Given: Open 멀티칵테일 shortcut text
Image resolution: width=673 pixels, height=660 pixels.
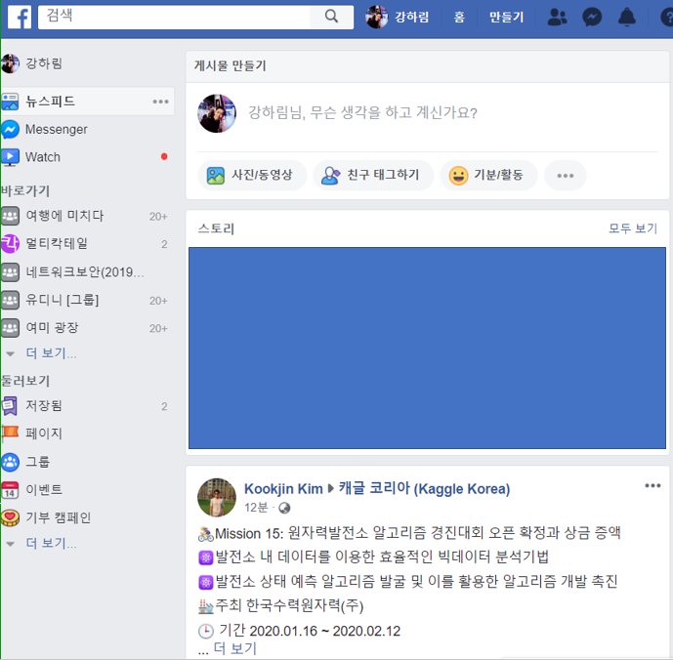Looking at the screenshot, I should click(57, 244).
